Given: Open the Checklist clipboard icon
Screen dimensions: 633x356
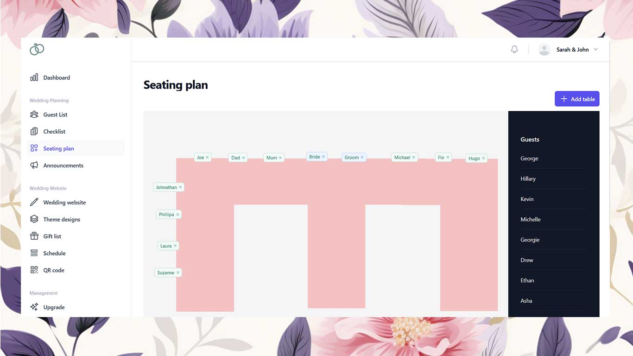Looking at the screenshot, I should tap(34, 131).
